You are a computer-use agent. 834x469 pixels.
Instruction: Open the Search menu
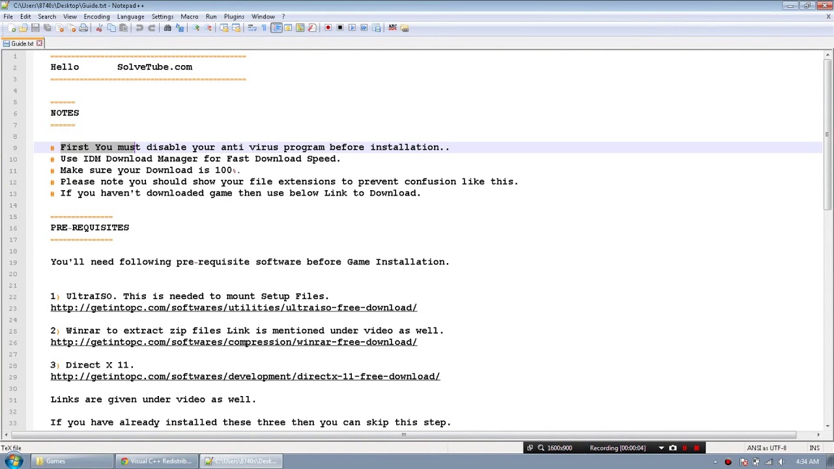tap(47, 16)
